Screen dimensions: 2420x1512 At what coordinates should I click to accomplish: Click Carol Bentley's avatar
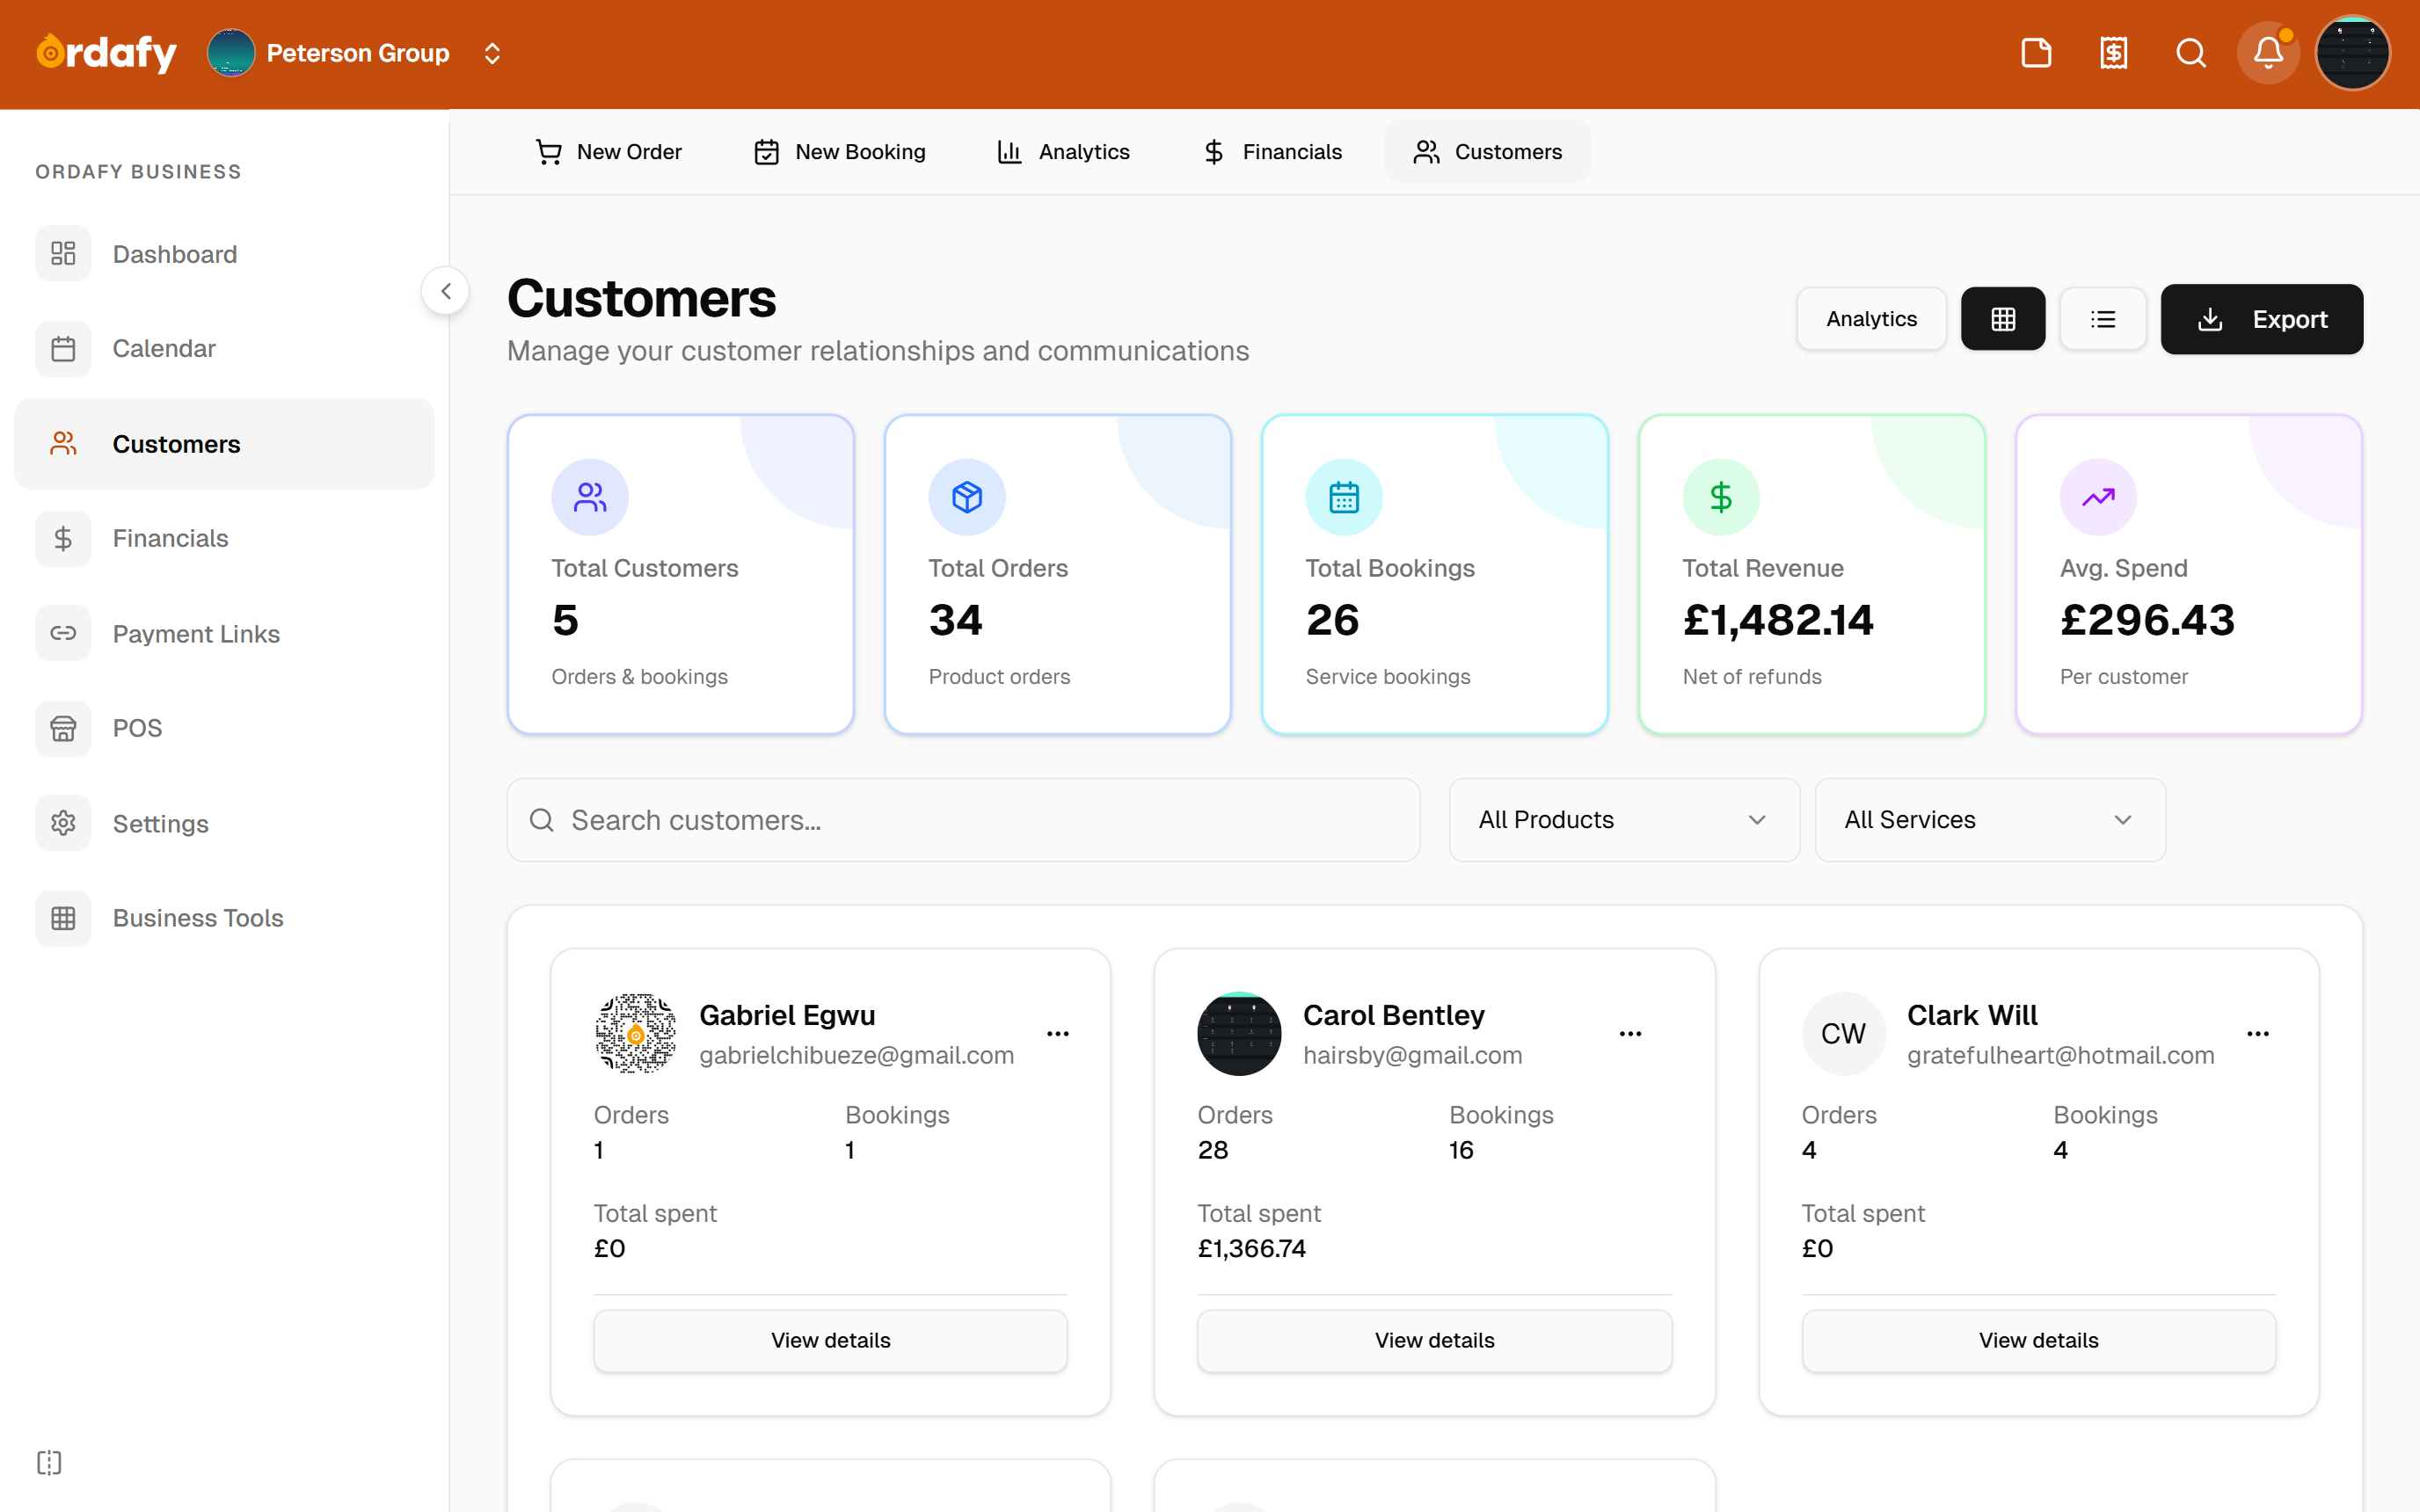(1239, 1034)
